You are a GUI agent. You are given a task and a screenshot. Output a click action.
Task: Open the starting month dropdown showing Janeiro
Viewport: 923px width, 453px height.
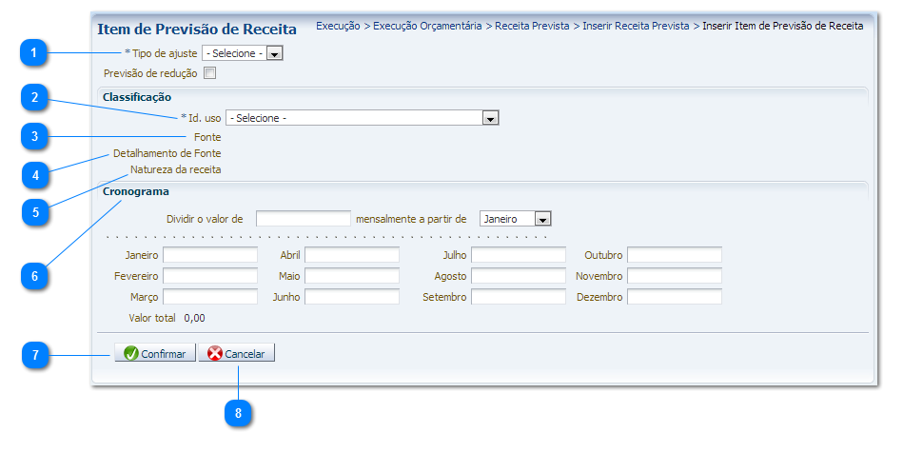(542, 219)
